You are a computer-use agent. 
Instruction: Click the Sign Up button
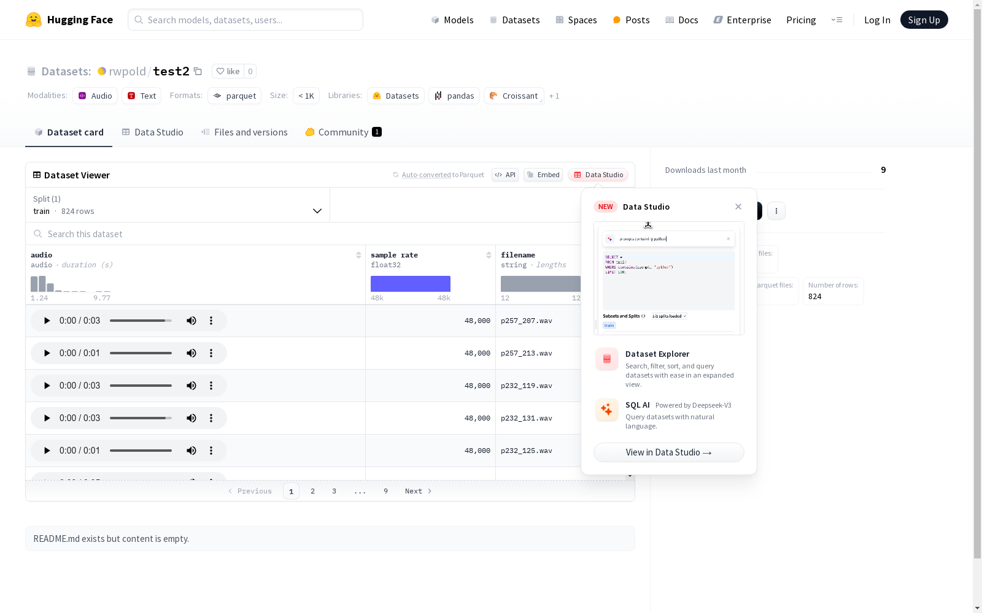pyautogui.click(x=924, y=20)
